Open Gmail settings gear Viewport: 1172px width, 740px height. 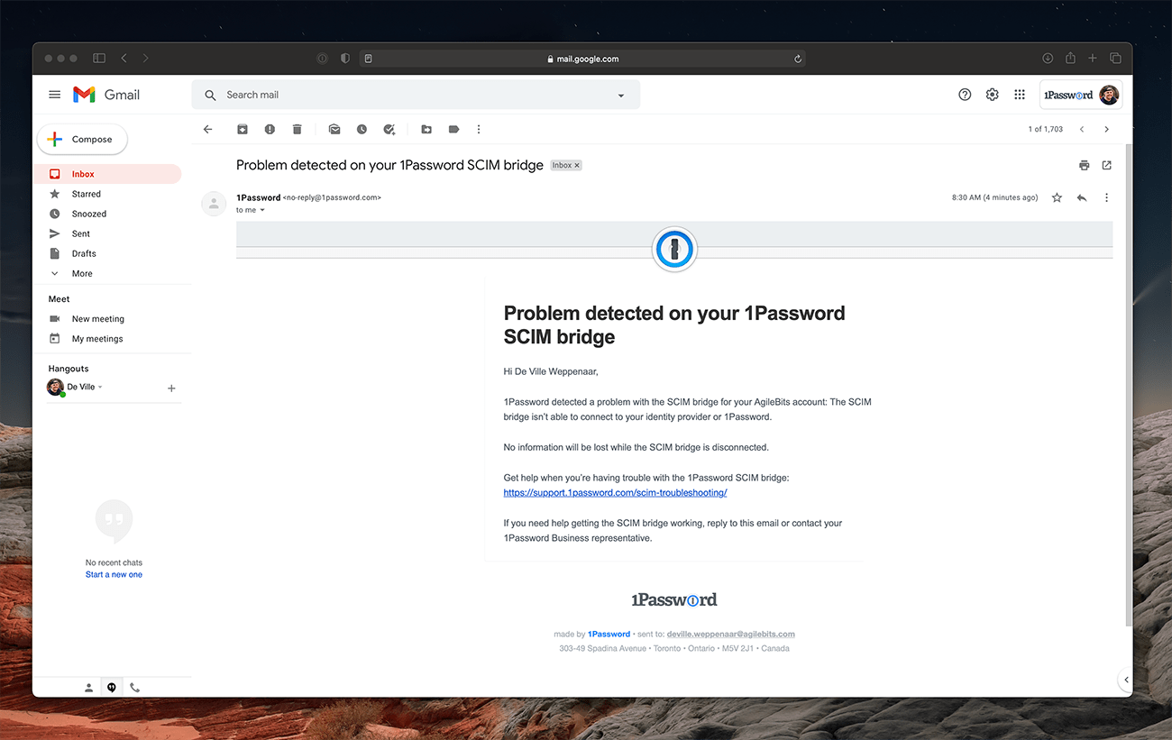[992, 95]
